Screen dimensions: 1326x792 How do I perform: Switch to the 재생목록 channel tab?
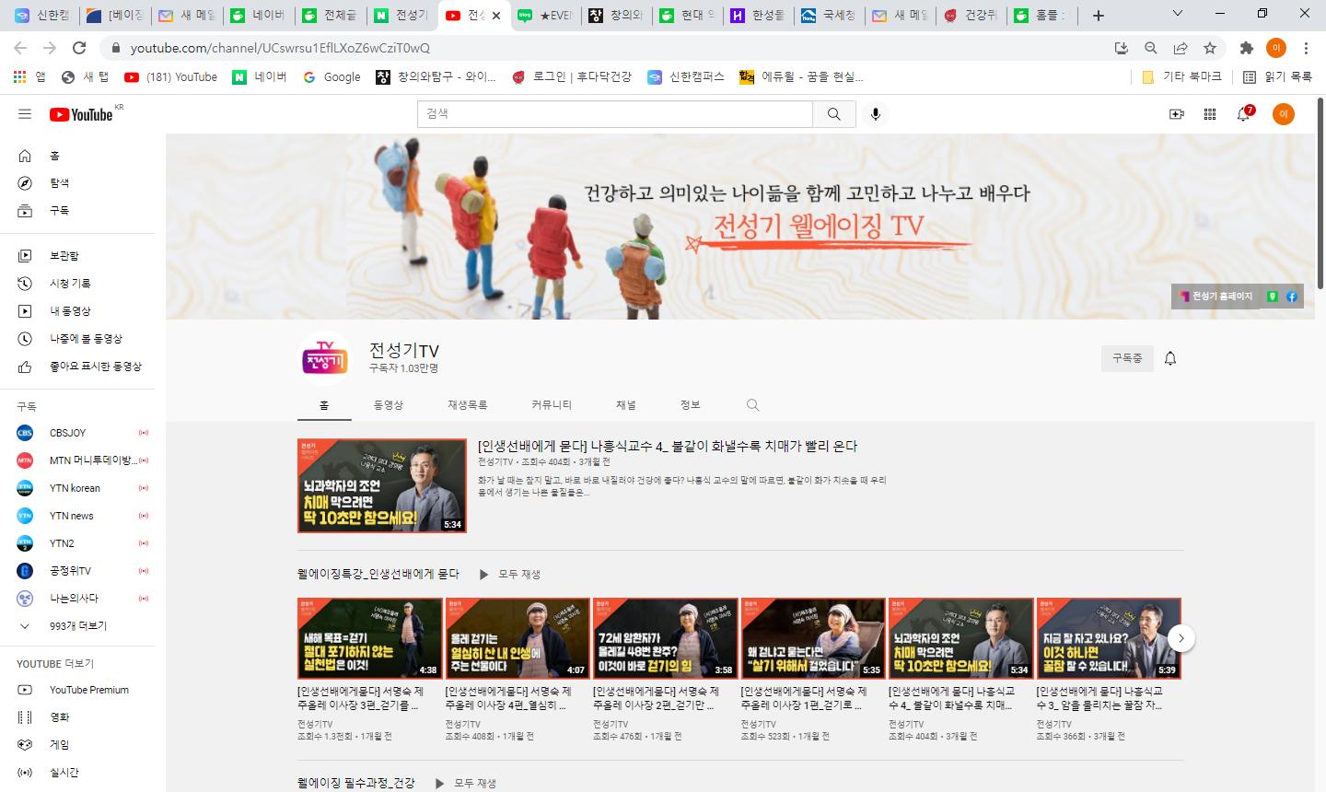tap(468, 405)
